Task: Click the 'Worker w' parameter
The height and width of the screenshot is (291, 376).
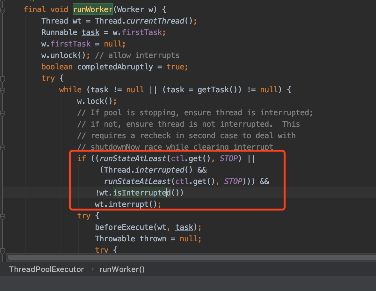Action: [x=134, y=9]
